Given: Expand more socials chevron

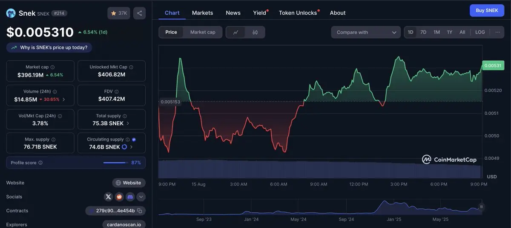Looking at the screenshot, I should [141, 197].
